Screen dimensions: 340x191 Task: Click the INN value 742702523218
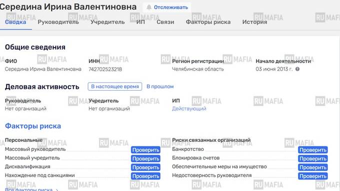click(x=105, y=69)
